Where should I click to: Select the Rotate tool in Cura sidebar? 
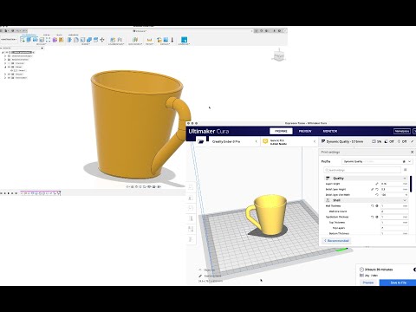(191, 208)
